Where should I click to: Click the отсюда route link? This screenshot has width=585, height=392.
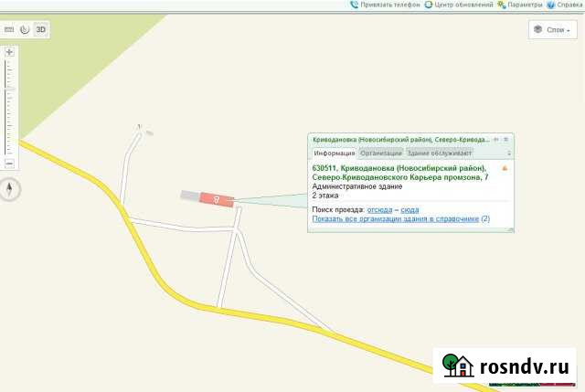click(379, 210)
